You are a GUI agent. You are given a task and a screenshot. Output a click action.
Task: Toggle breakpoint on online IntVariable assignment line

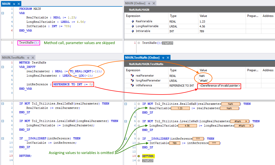pyautogui.click(x=139, y=143)
